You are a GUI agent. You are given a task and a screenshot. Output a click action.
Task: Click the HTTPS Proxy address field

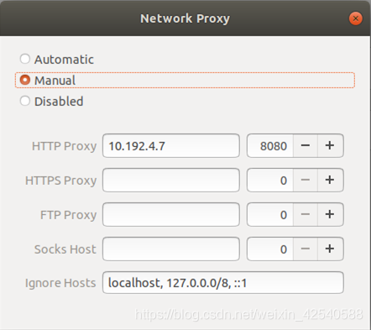point(171,181)
